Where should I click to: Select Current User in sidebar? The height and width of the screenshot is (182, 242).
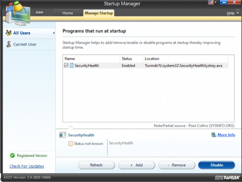coord(29,44)
